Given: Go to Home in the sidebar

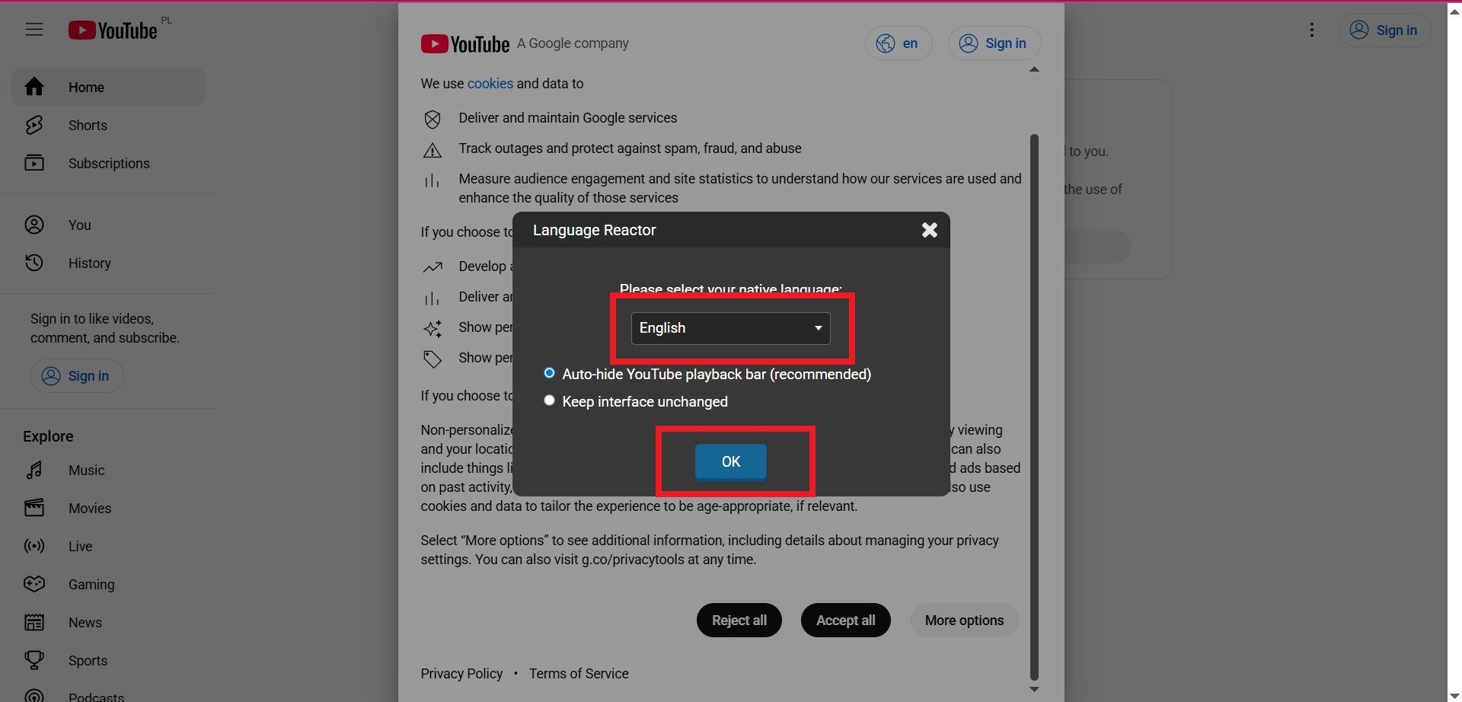Looking at the screenshot, I should coord(86,87).
